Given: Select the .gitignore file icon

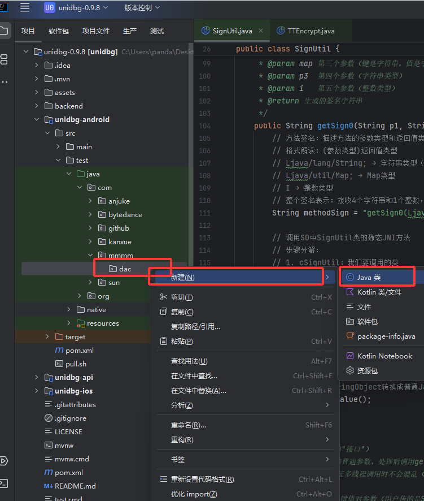Looking at the screenshot, I should click(49, 418).
